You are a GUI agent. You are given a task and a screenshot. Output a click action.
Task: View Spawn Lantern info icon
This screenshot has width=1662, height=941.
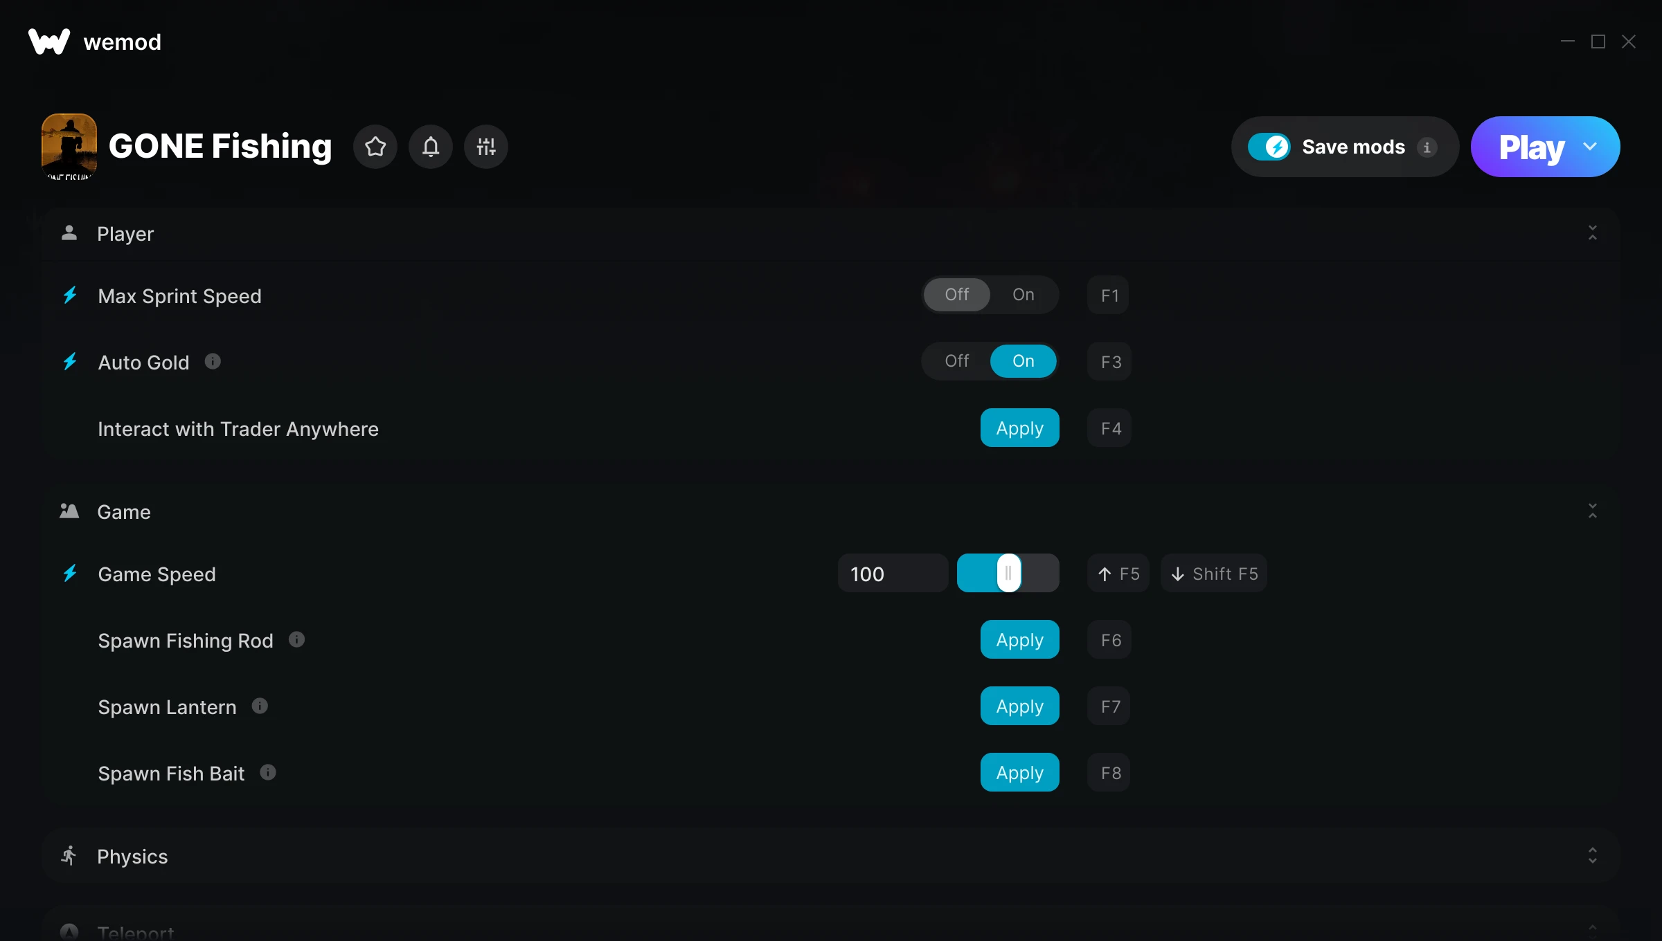260,706
